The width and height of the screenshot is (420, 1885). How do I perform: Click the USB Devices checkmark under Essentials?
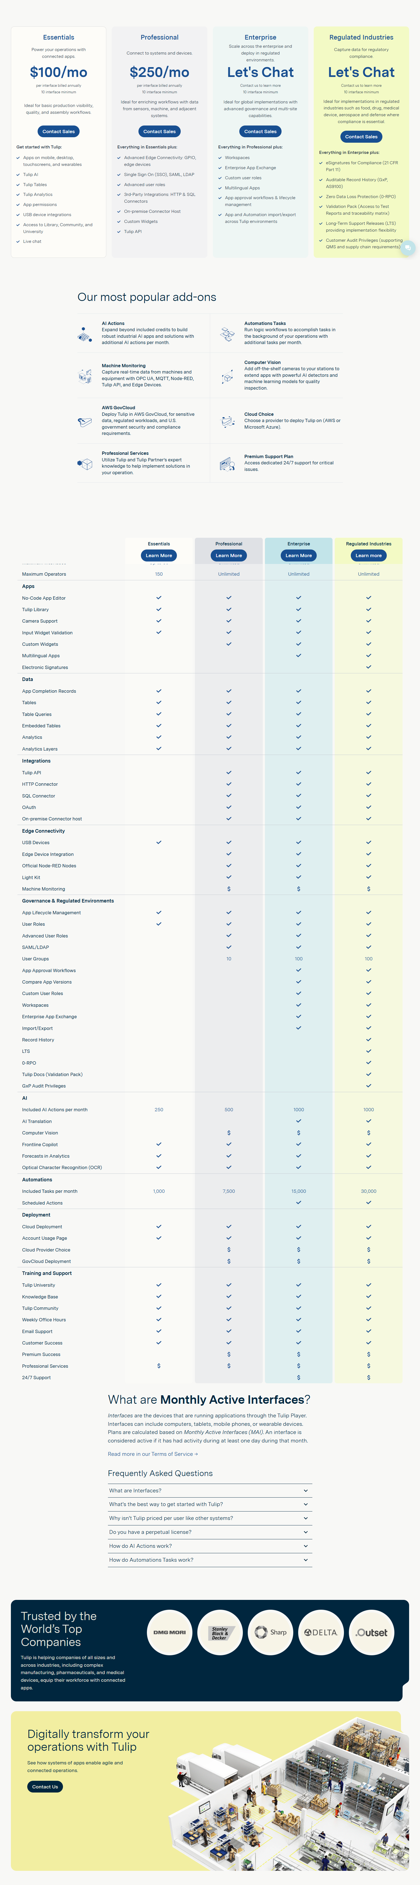pyautogui.click(x=159, y=842)
